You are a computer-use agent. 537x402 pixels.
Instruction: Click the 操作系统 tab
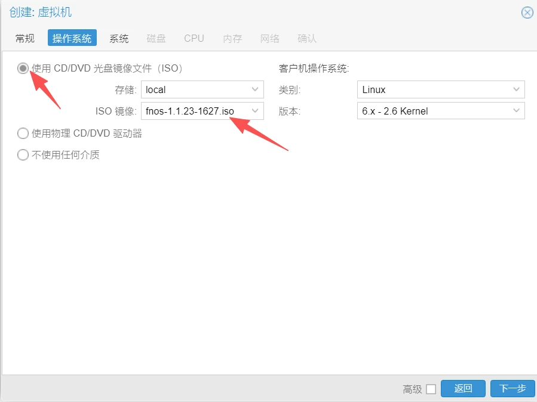tap(72, 39)
